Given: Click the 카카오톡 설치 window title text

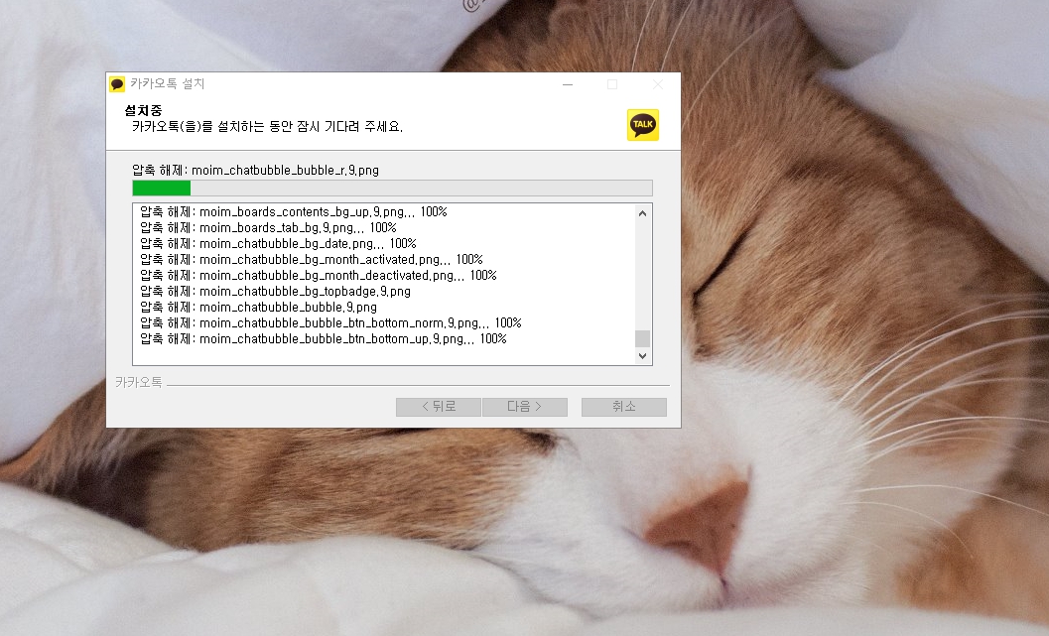Looking at the screenshot, I should 168,84.
